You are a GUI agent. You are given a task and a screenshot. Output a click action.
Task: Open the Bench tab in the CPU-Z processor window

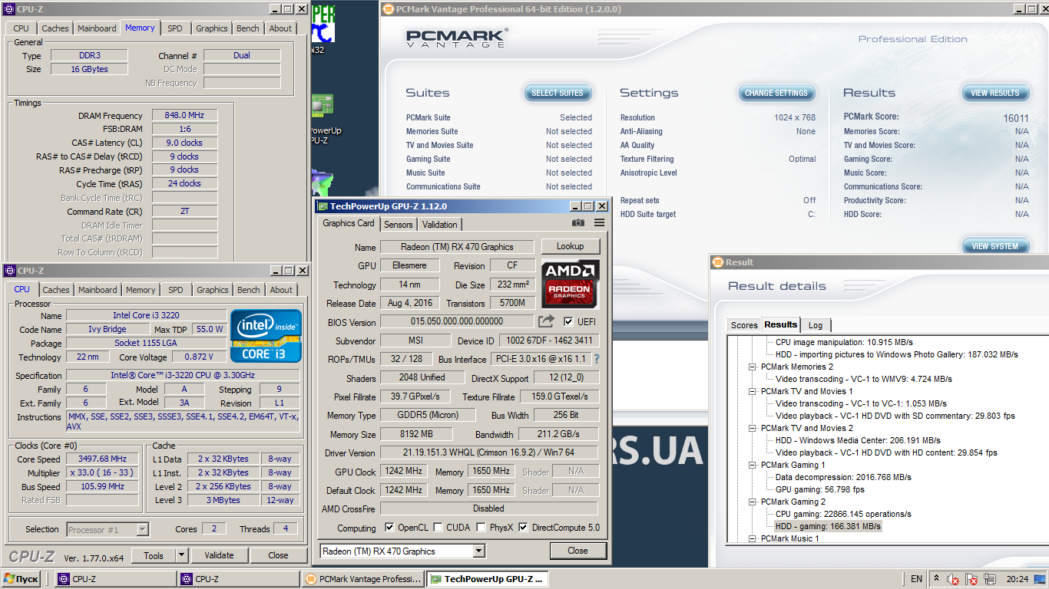248,290
